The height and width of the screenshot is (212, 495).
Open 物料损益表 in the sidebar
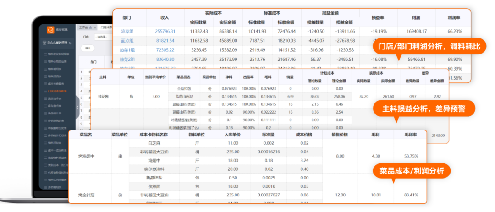pyautogui.click(x=55, y=143)
